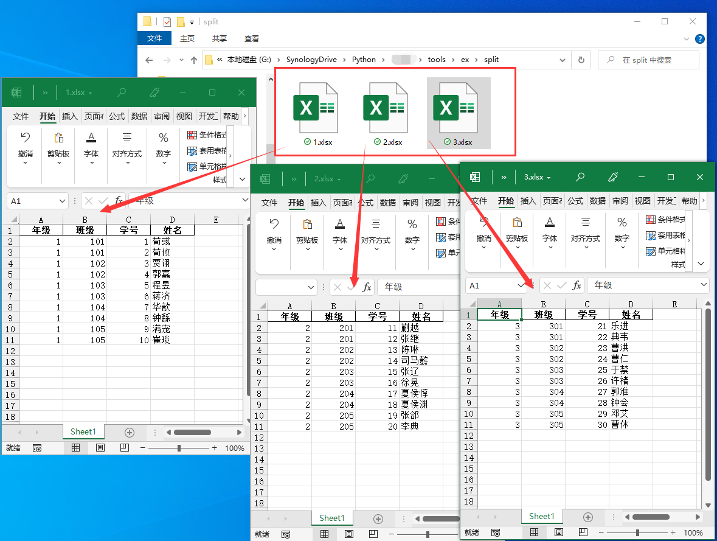Switch to Page Layout view in 1.xlsx status bar
Screen dimensions: 717x541
point(100,448)
